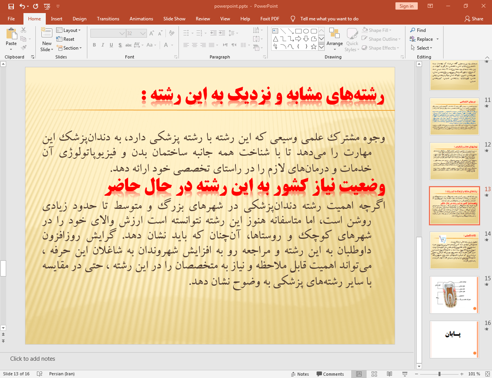Click Fit slide to window icon
Screen dimensions: 492x378
(x=487, y=374)
